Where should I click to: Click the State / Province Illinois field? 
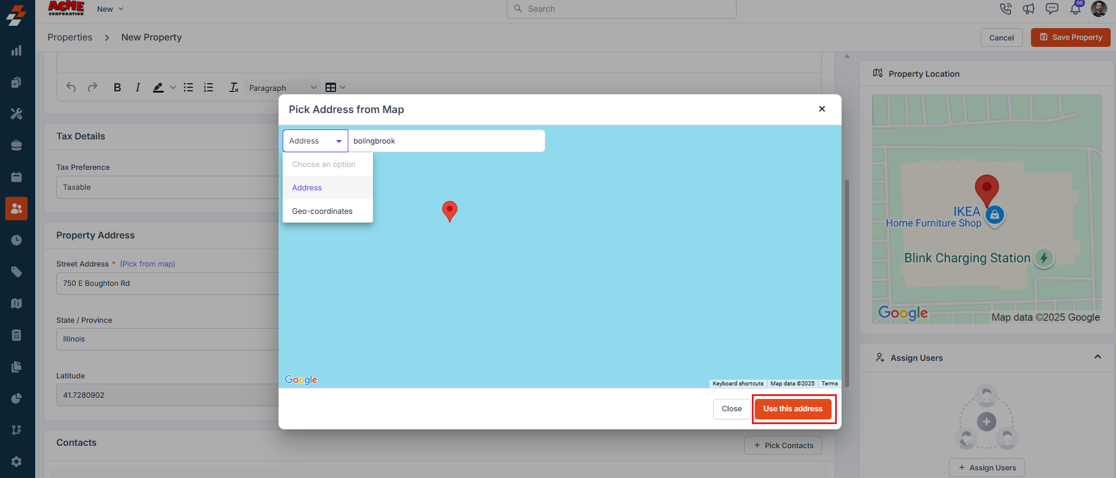pos(168,339)
